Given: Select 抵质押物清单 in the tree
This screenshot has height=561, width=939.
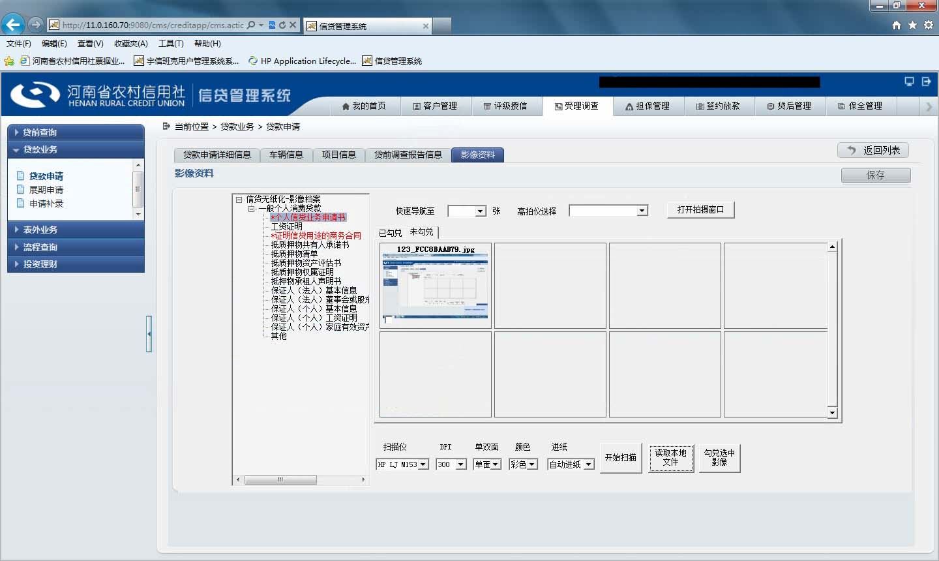Looking at the screenshot, I should [x=294, y=254].
